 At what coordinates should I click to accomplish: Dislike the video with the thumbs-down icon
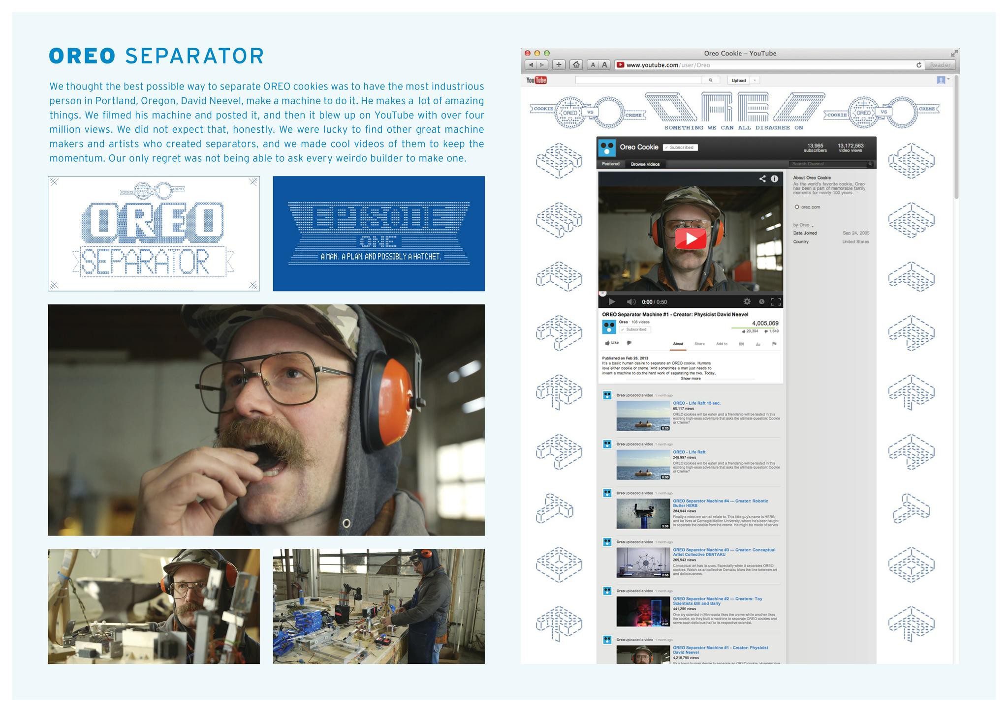point(629,343)
